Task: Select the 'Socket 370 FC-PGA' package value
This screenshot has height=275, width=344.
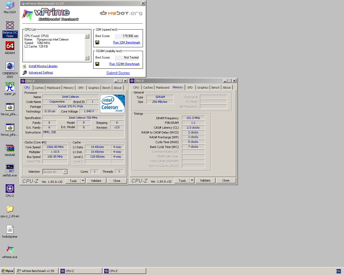Action: coord(70,107)
